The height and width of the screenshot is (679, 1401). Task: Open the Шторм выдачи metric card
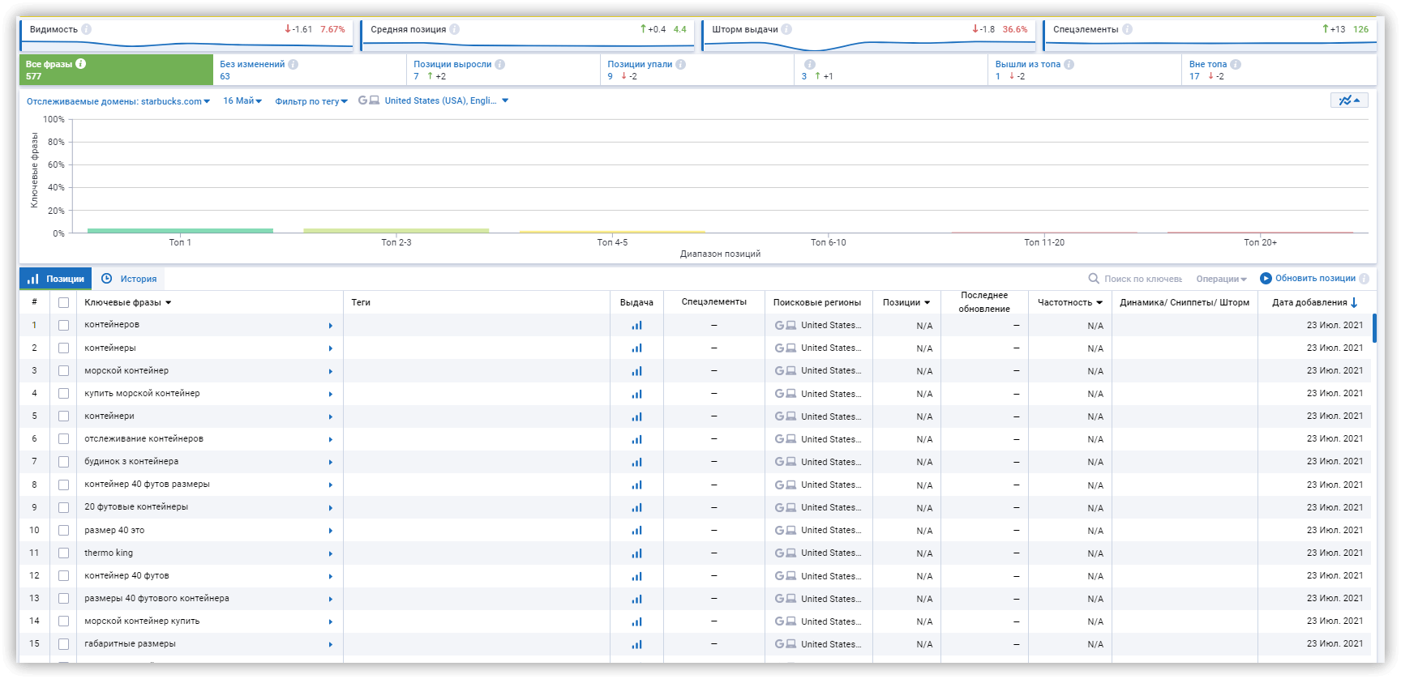[x=869, y=35]
